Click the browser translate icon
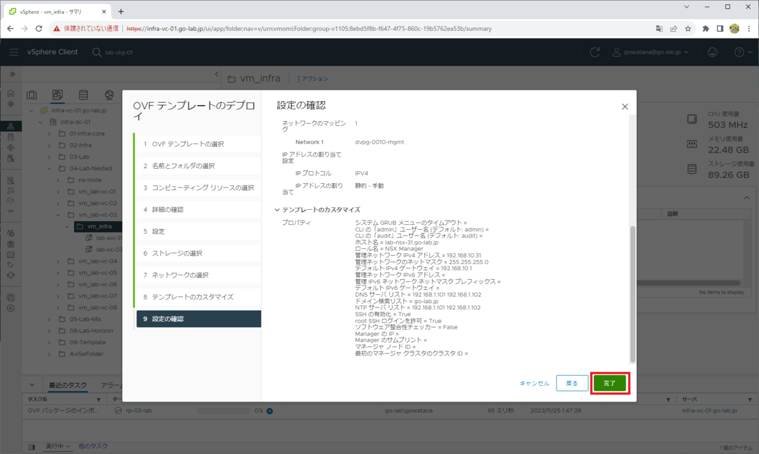The image size is (759, 454). point(659,28)
